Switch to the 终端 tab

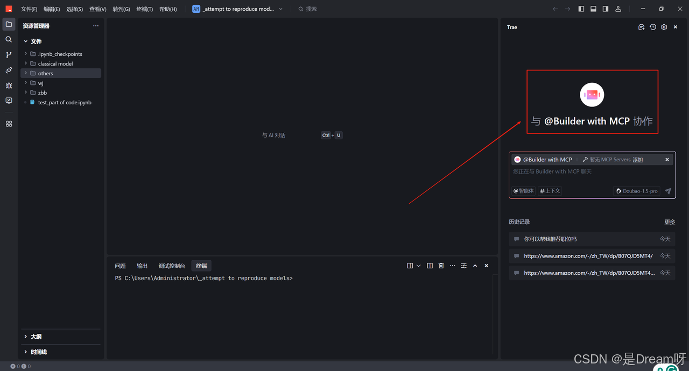point(201,266)
